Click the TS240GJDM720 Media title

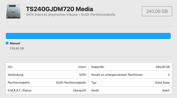click(59, 9)
